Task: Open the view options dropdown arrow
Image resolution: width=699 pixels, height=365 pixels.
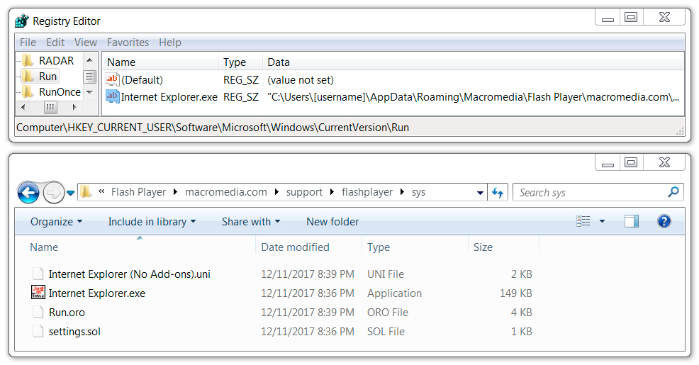Action: tap(602, 221)
